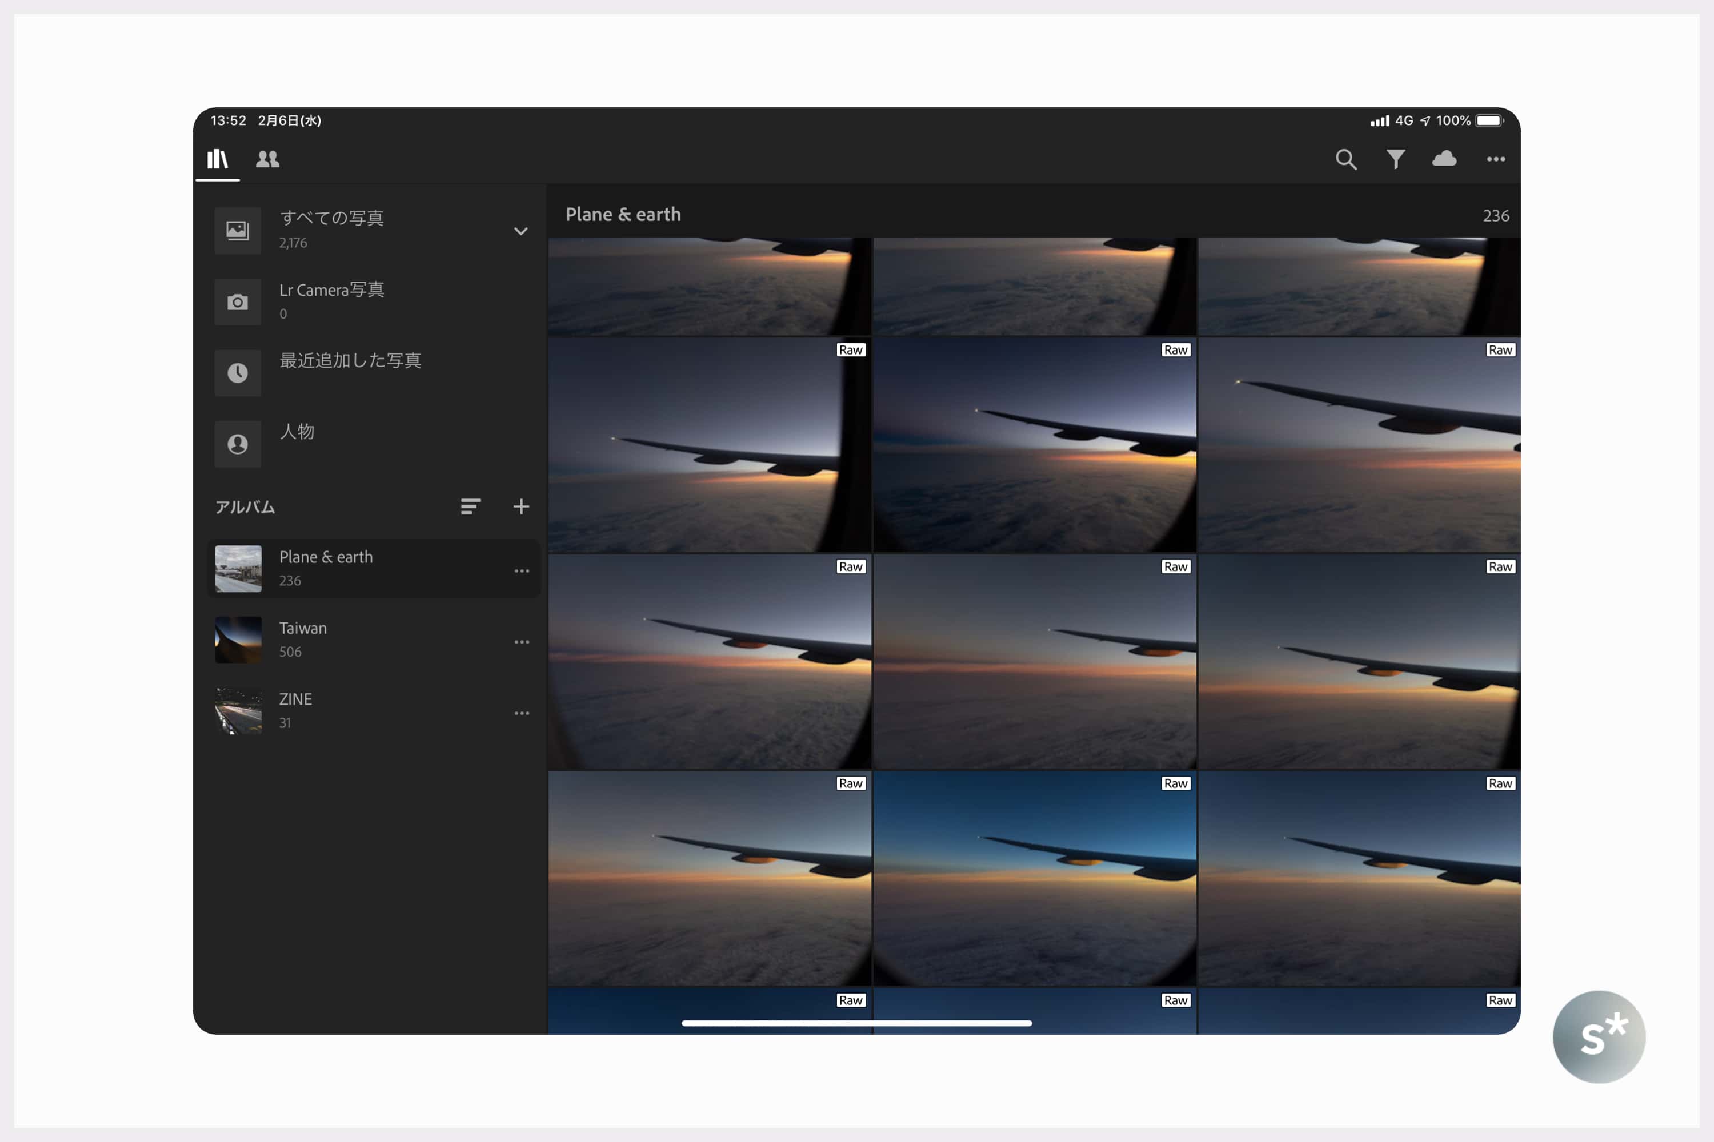Check cloud sync status icon
This screenshot has height=1142, width=1714.
[1444, 159]
